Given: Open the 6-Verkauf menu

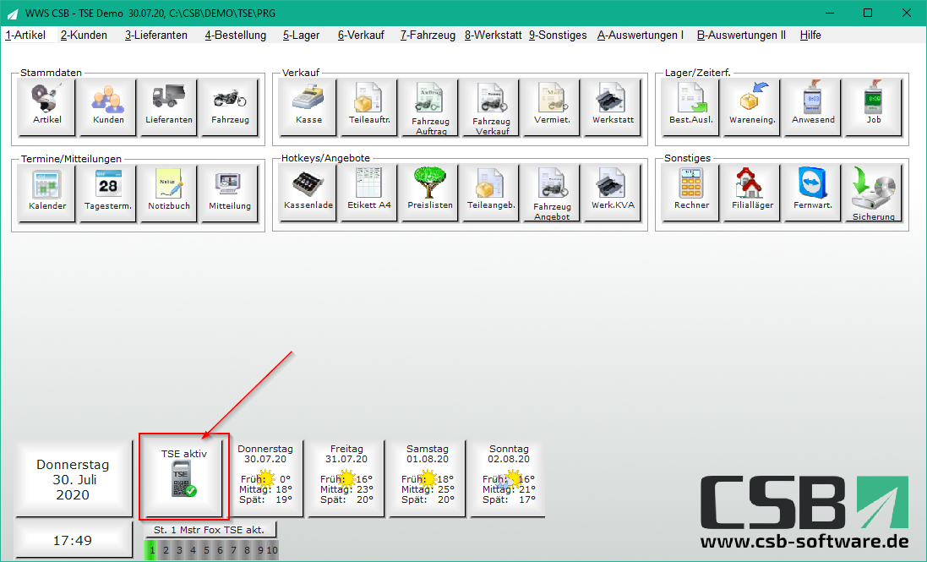Looking at the screenshot, I should tap(361, 35).
